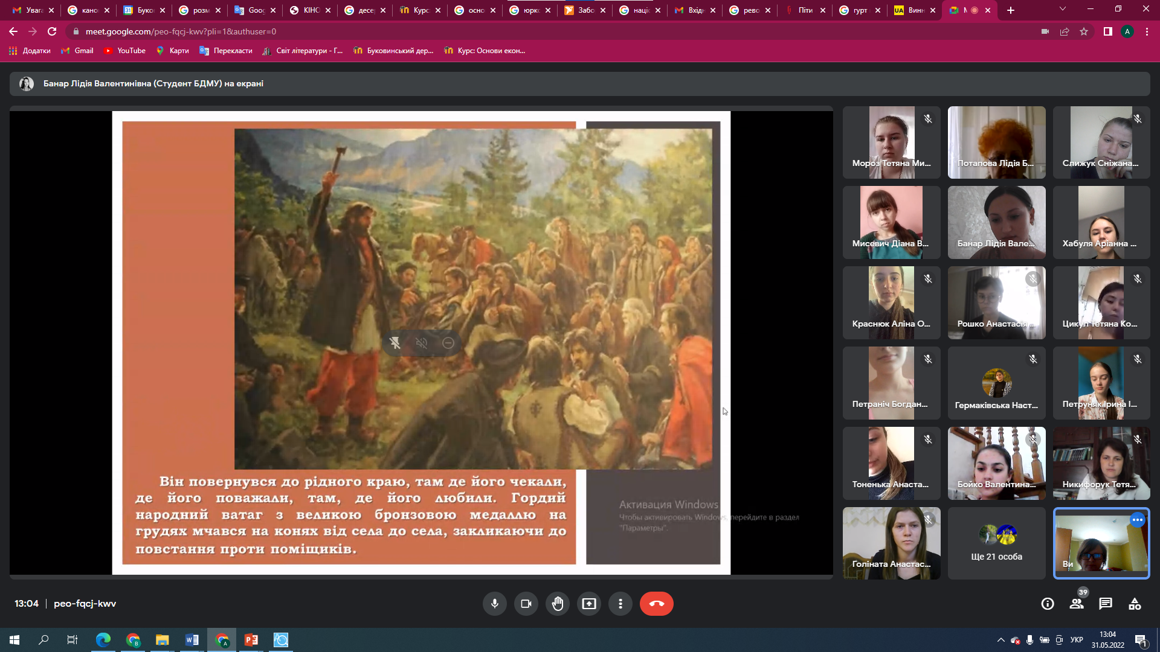
Task: Open the Chrome three-dot menu
Action: [1147, 31]
